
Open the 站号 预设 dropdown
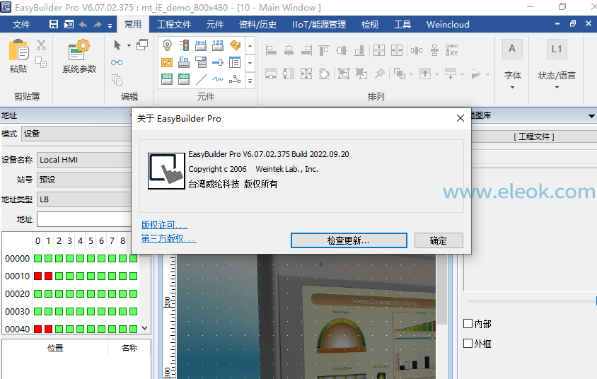[x=84, y=180]
